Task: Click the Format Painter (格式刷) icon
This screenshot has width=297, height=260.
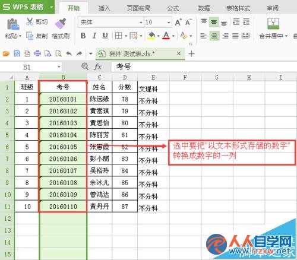Action: coord(61,24)
